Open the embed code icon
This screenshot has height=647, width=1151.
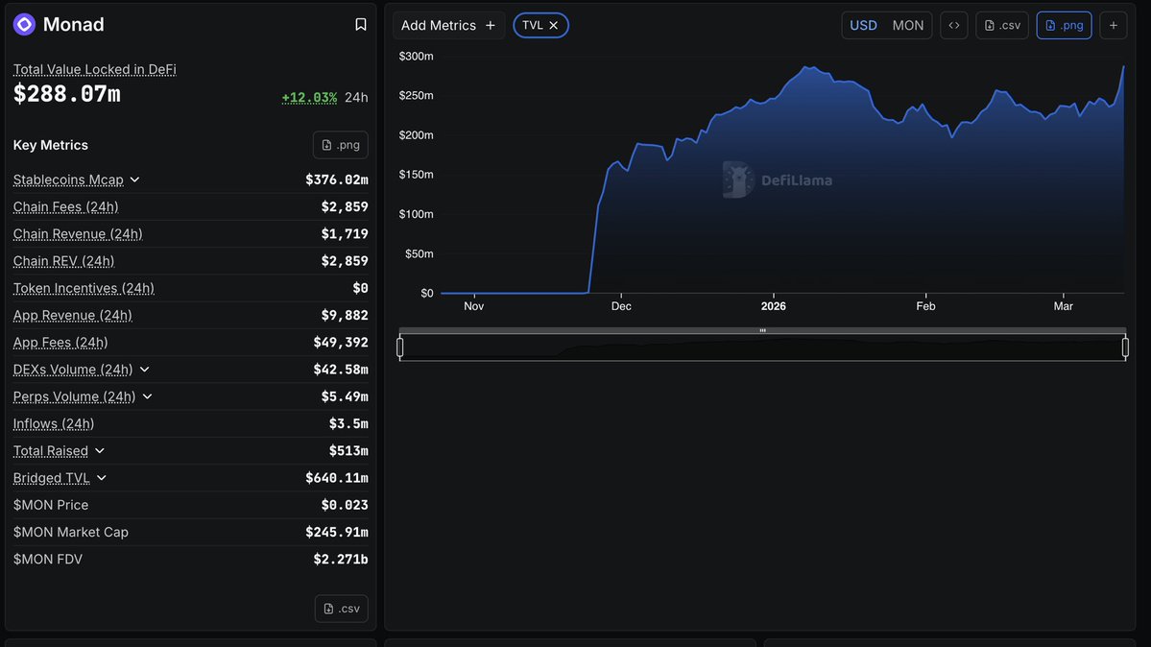tap(953, 25)
